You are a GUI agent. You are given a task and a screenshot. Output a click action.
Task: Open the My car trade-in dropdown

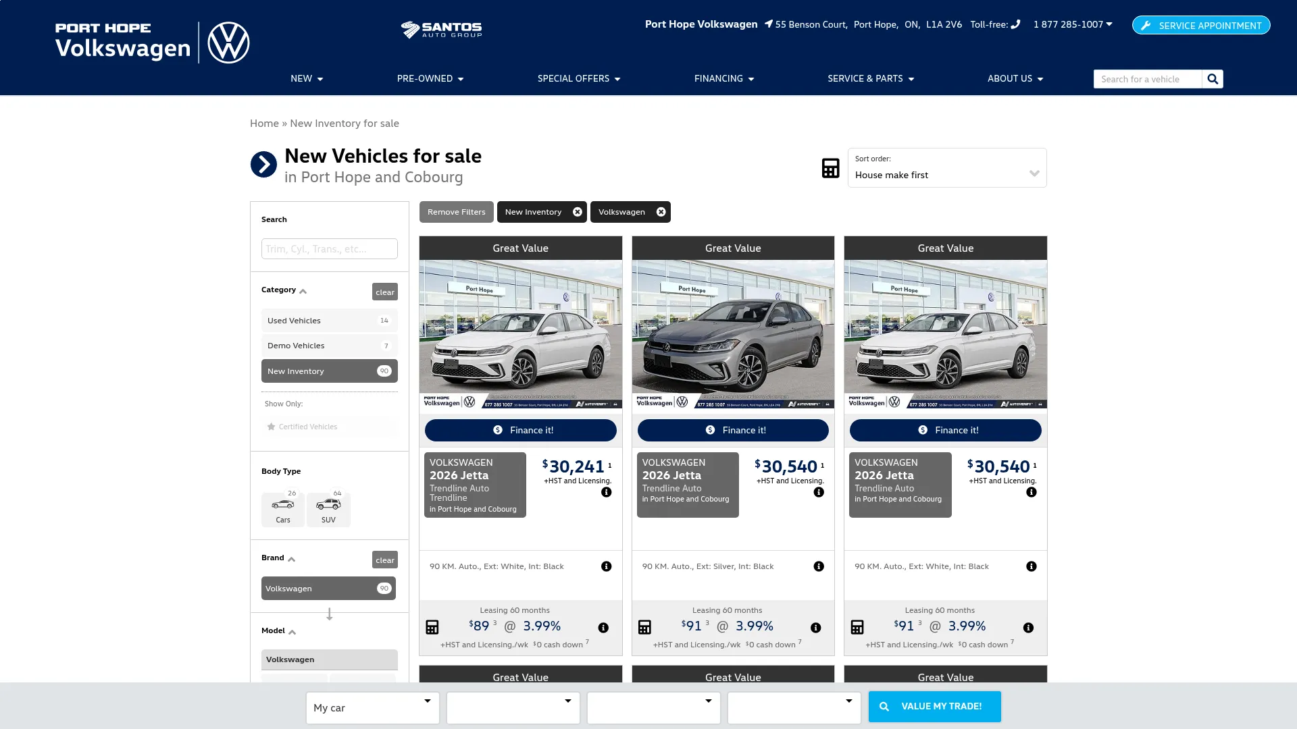click(373, 708)
